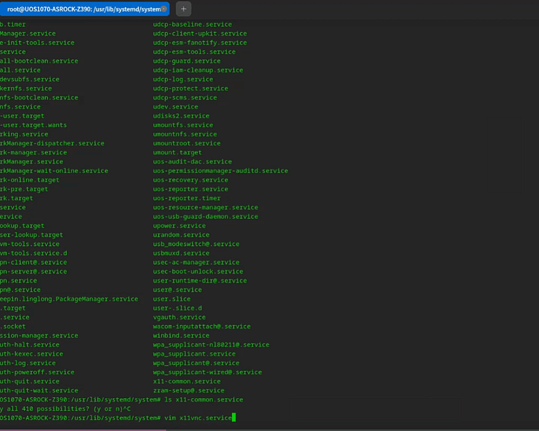Click the x11-common.service listing entry
The image size is (539, 431).
(186, 381)
